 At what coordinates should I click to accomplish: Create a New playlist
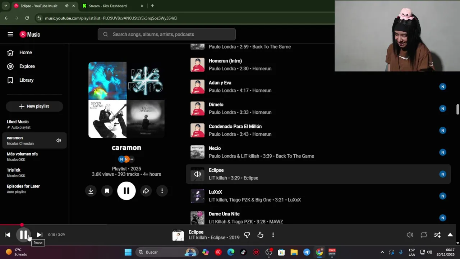(34, 106)
